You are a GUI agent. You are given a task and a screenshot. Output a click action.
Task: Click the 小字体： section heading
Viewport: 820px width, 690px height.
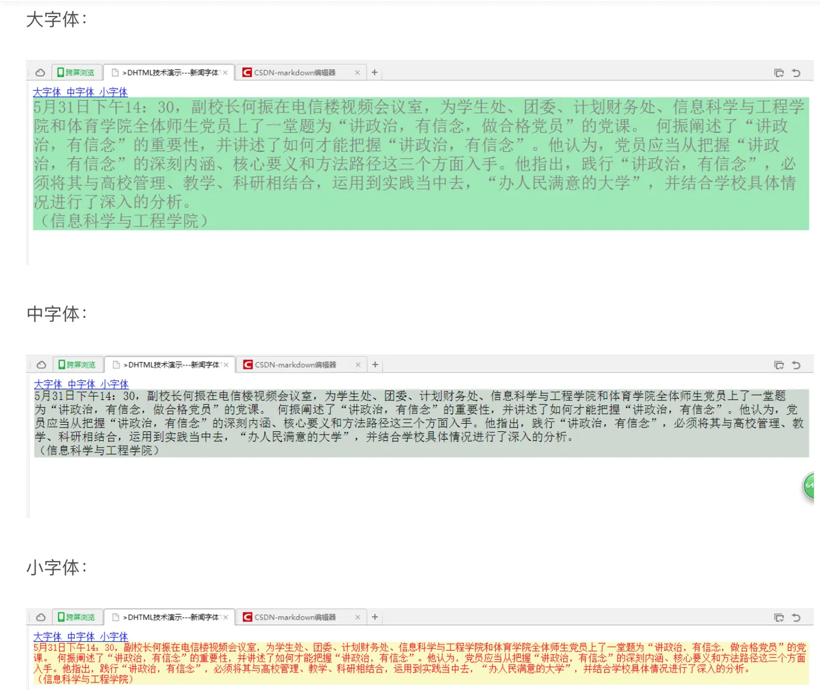click(57, 567)
